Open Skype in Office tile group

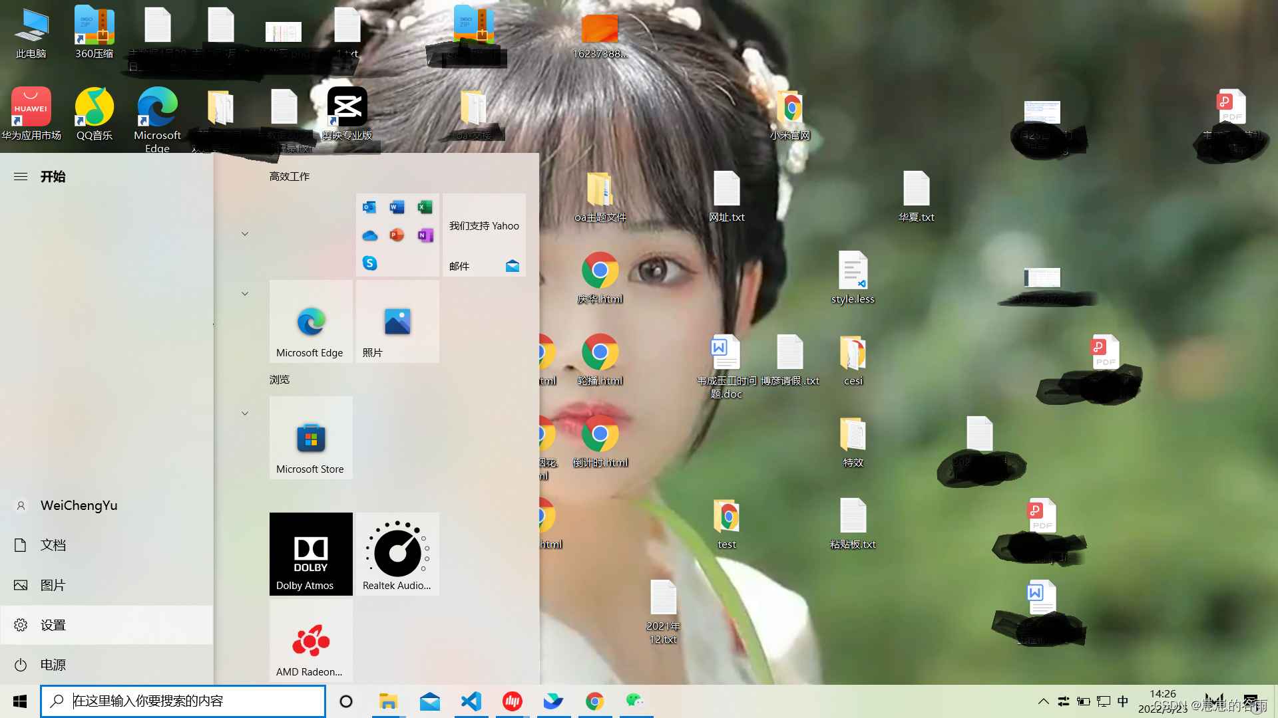pyautogui.click(x=370, y=263)
